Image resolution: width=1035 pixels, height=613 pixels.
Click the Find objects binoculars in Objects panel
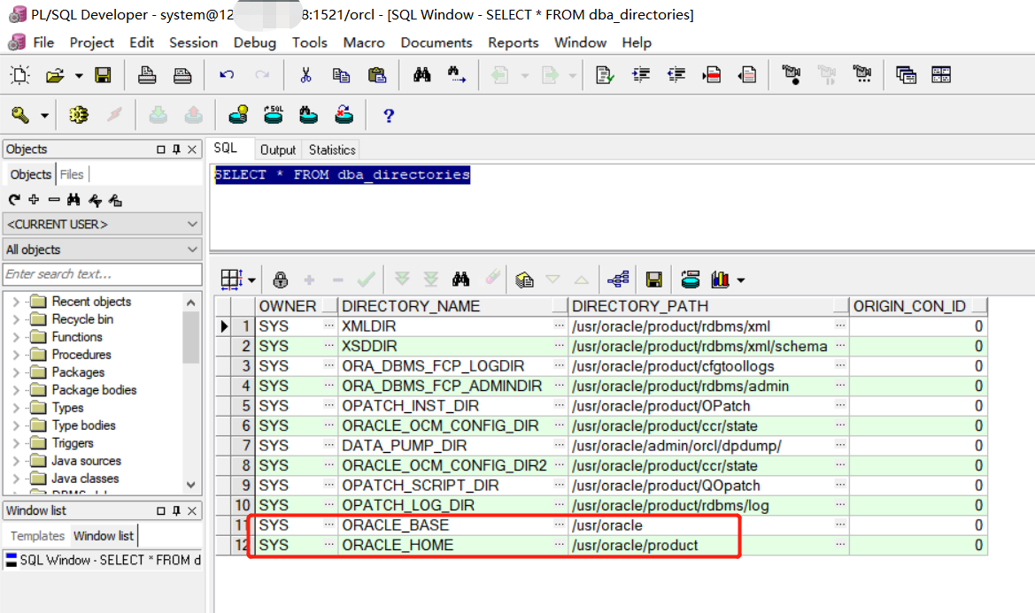[73, 199]
